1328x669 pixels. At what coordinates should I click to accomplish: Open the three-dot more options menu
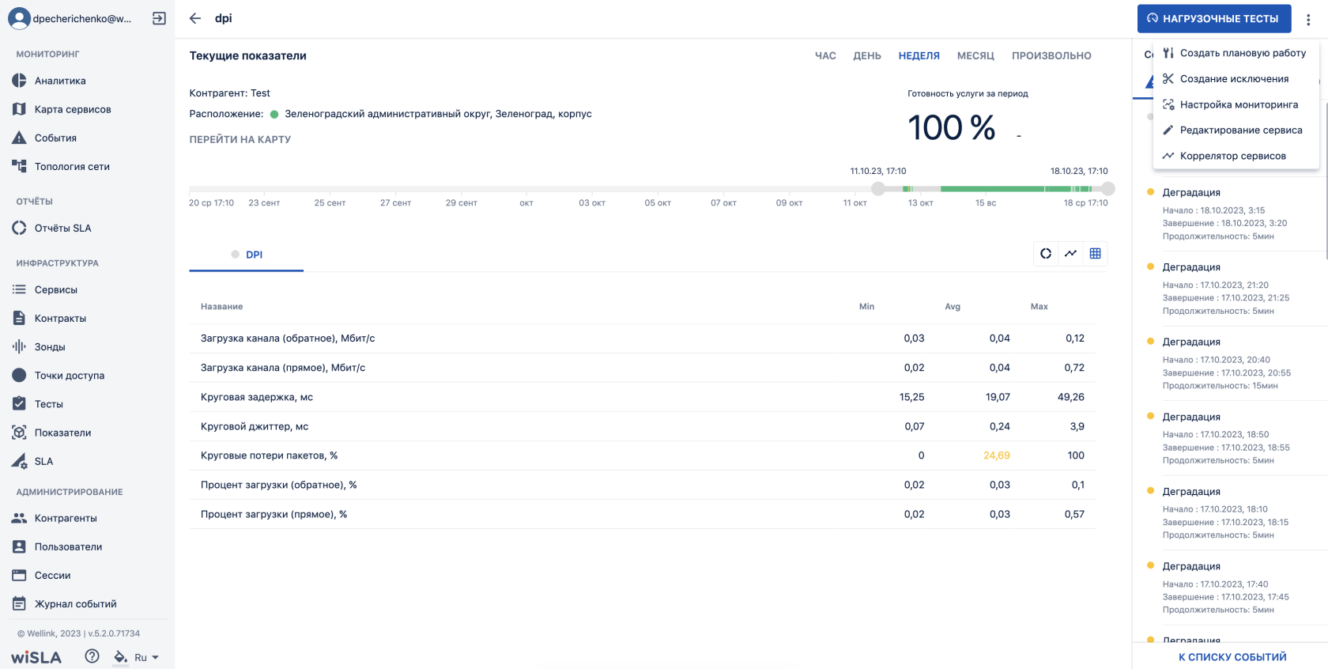point(1308,19)
